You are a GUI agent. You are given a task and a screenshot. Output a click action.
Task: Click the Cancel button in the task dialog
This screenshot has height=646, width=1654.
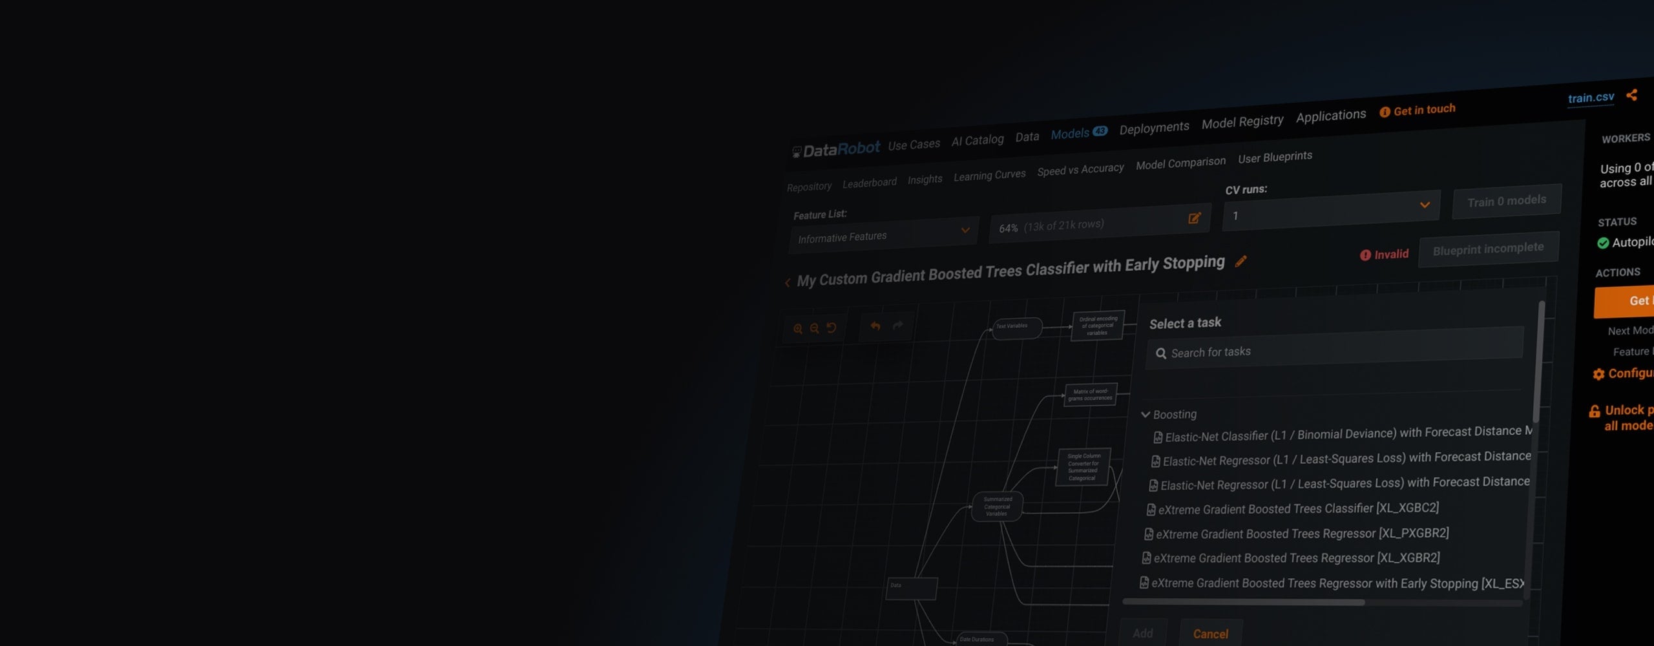point(1210,633)
